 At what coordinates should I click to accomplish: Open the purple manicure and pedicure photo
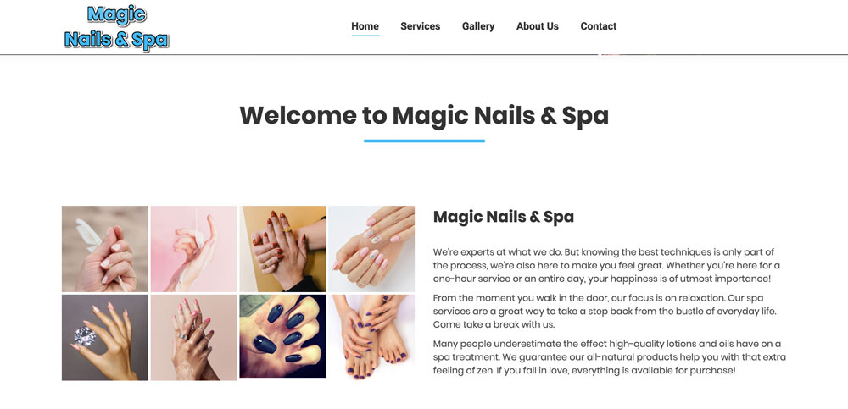(x=371, y=336)
